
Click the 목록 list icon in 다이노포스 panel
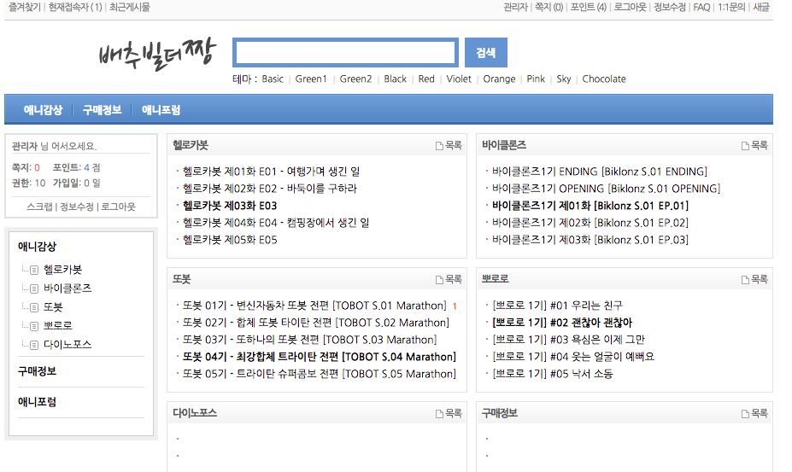click(x=440, y=413)
